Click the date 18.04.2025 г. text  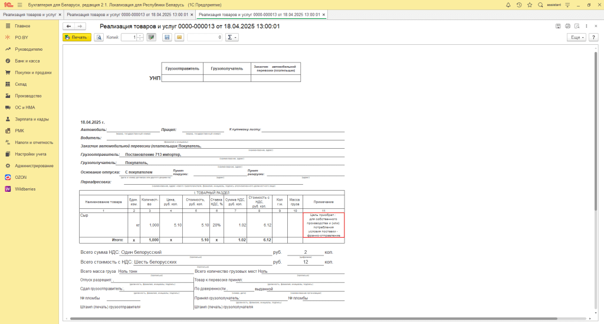click(x=93, y=122)
